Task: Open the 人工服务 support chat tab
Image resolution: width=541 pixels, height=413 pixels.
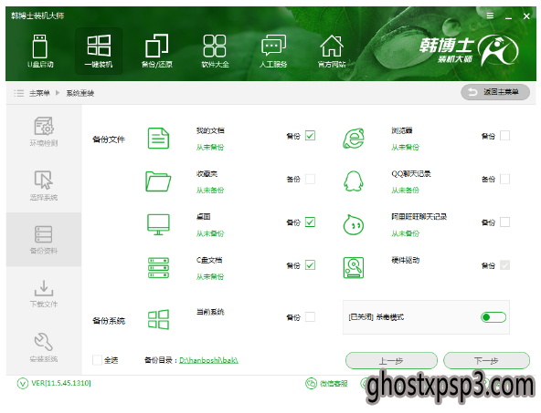Action: pos(273,51)
